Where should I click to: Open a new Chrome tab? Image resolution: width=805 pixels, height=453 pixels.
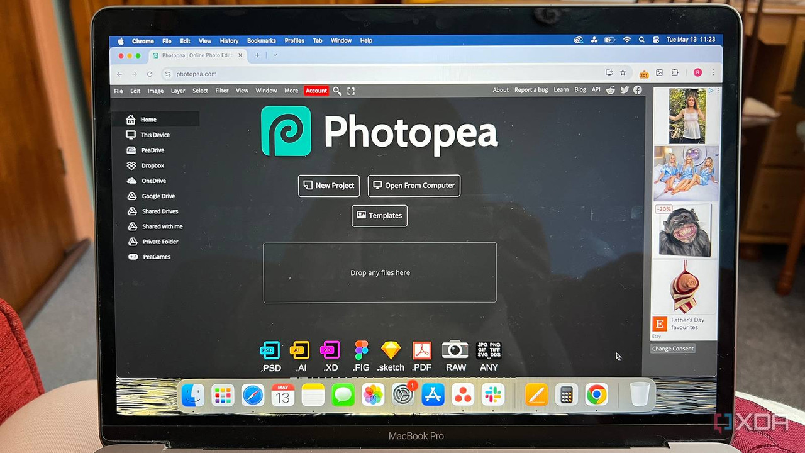pos(257,55)
